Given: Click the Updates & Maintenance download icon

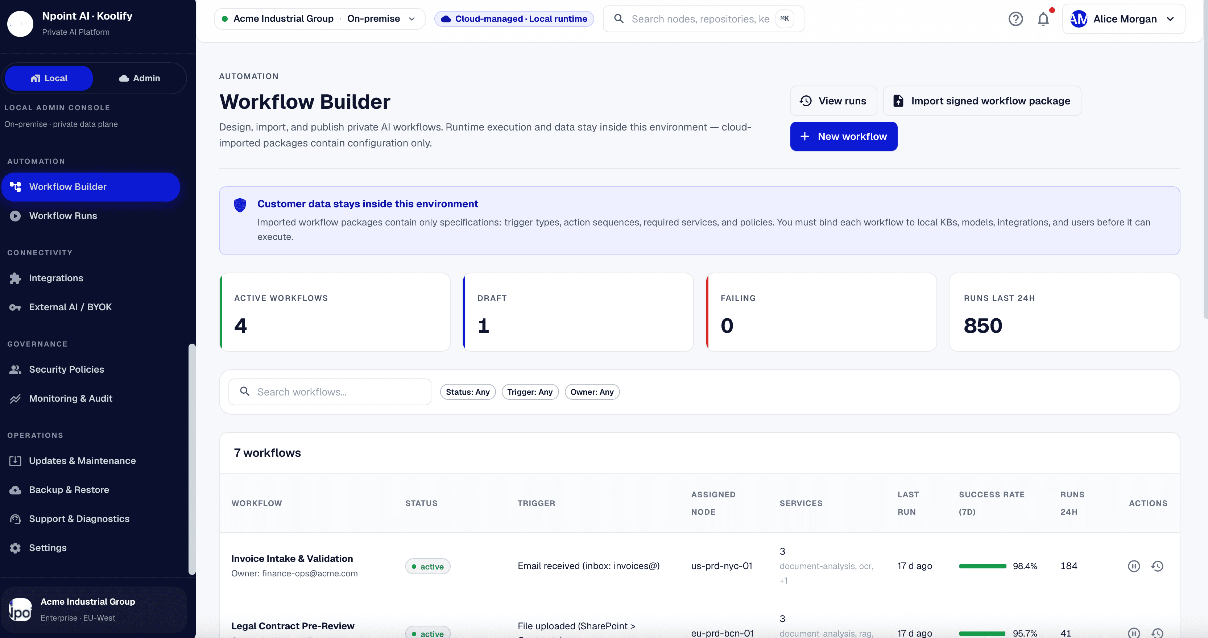Looking at the screenshot, I should (16, 461).
